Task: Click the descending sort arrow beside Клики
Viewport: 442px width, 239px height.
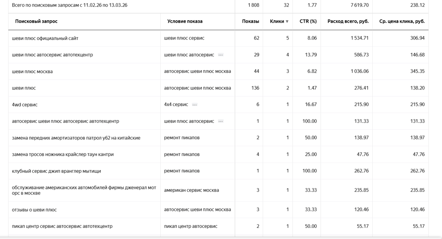Action: tap(287, 22)
